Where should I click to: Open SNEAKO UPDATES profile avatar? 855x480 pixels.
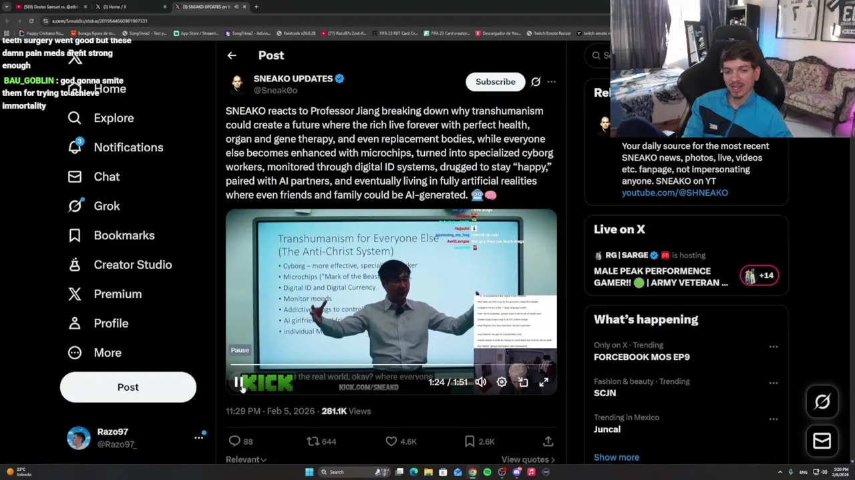(236, 84)
